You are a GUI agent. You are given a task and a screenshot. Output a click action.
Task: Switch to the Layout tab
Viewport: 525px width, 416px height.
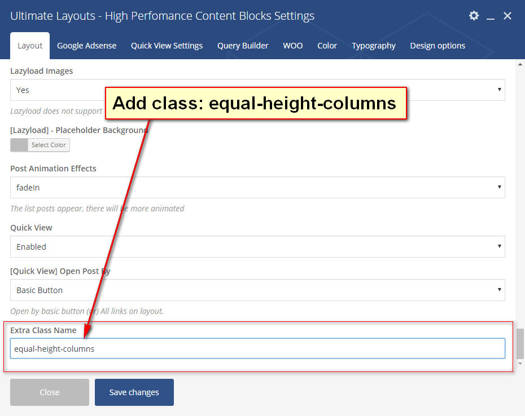[30, 46]
